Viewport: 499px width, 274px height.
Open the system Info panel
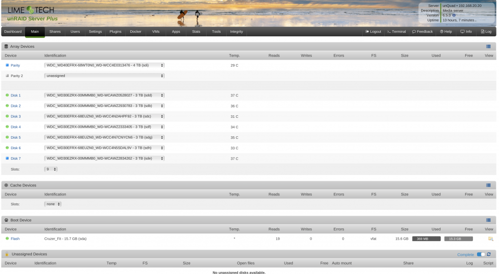pos(466,32)
